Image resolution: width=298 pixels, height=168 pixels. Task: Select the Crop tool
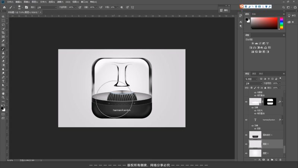point(3,33)
